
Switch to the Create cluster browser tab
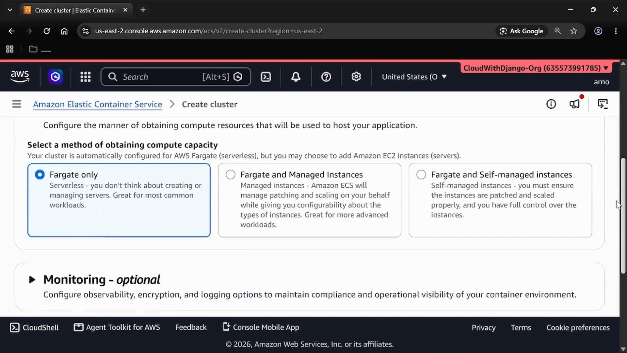(x=76, y=10)
